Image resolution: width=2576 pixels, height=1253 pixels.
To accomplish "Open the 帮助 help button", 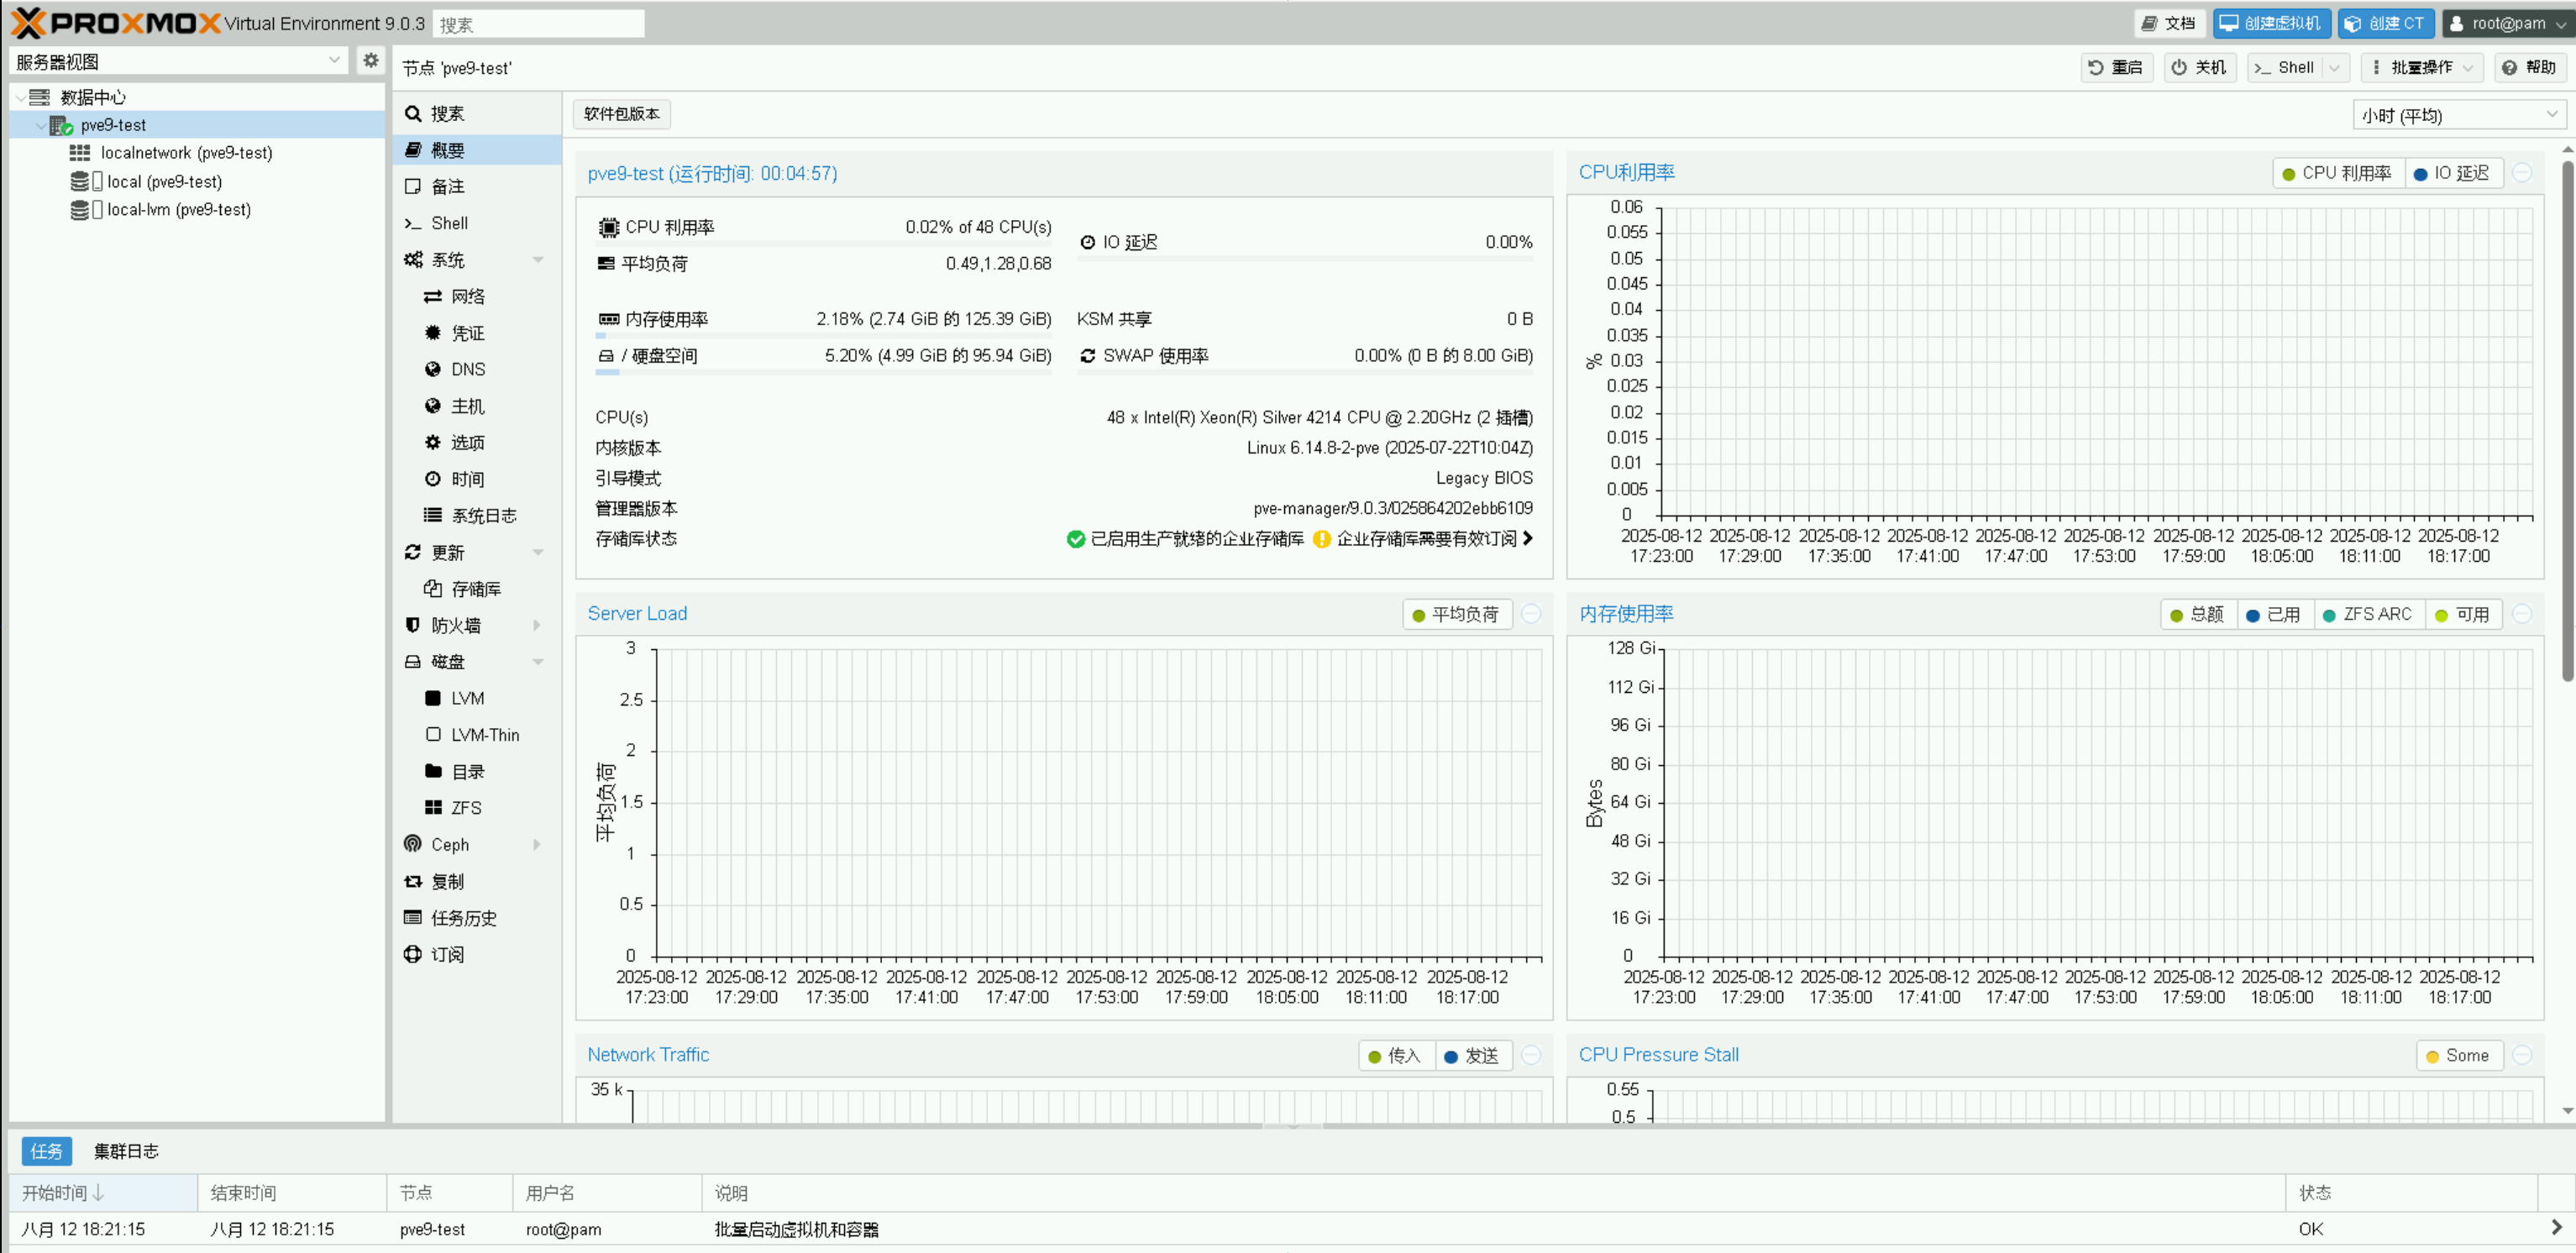I will click(x=2529, y=67).
